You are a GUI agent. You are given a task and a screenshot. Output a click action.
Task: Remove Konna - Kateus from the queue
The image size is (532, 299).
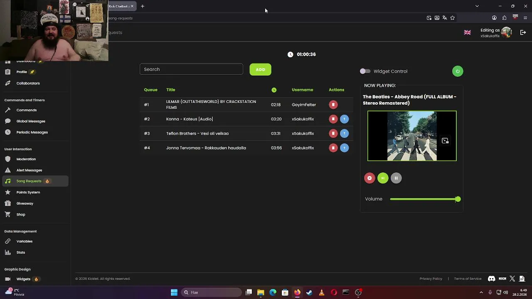coord(333,119)
